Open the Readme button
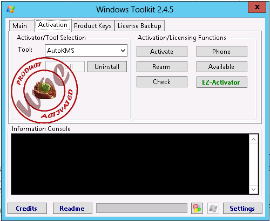This screenshot has width=270, height=221. (x=72, y=209)
